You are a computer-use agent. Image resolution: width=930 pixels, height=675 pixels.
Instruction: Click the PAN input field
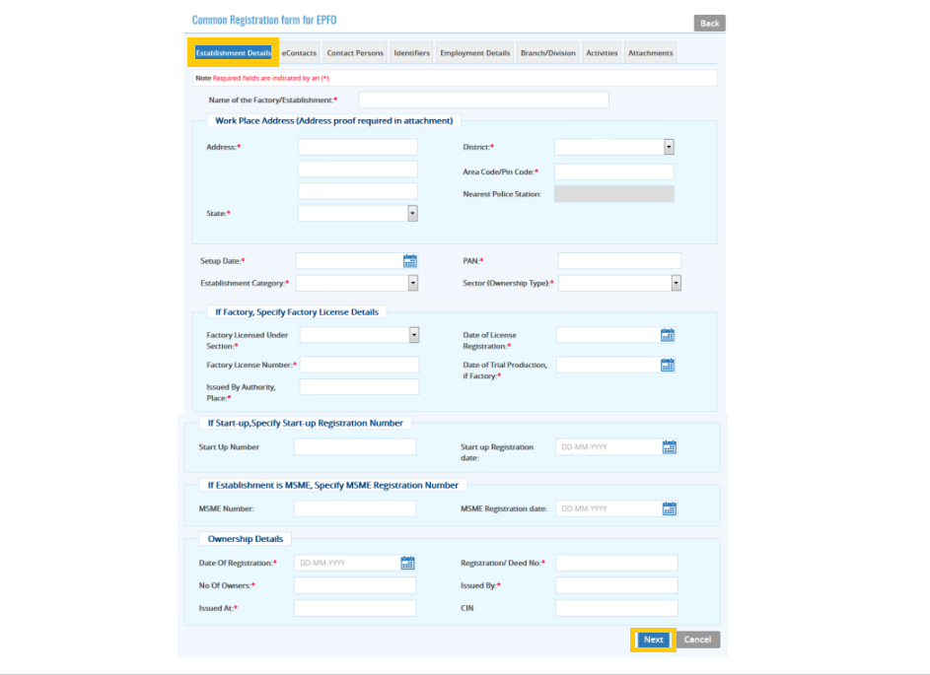(x=619, y=261)
